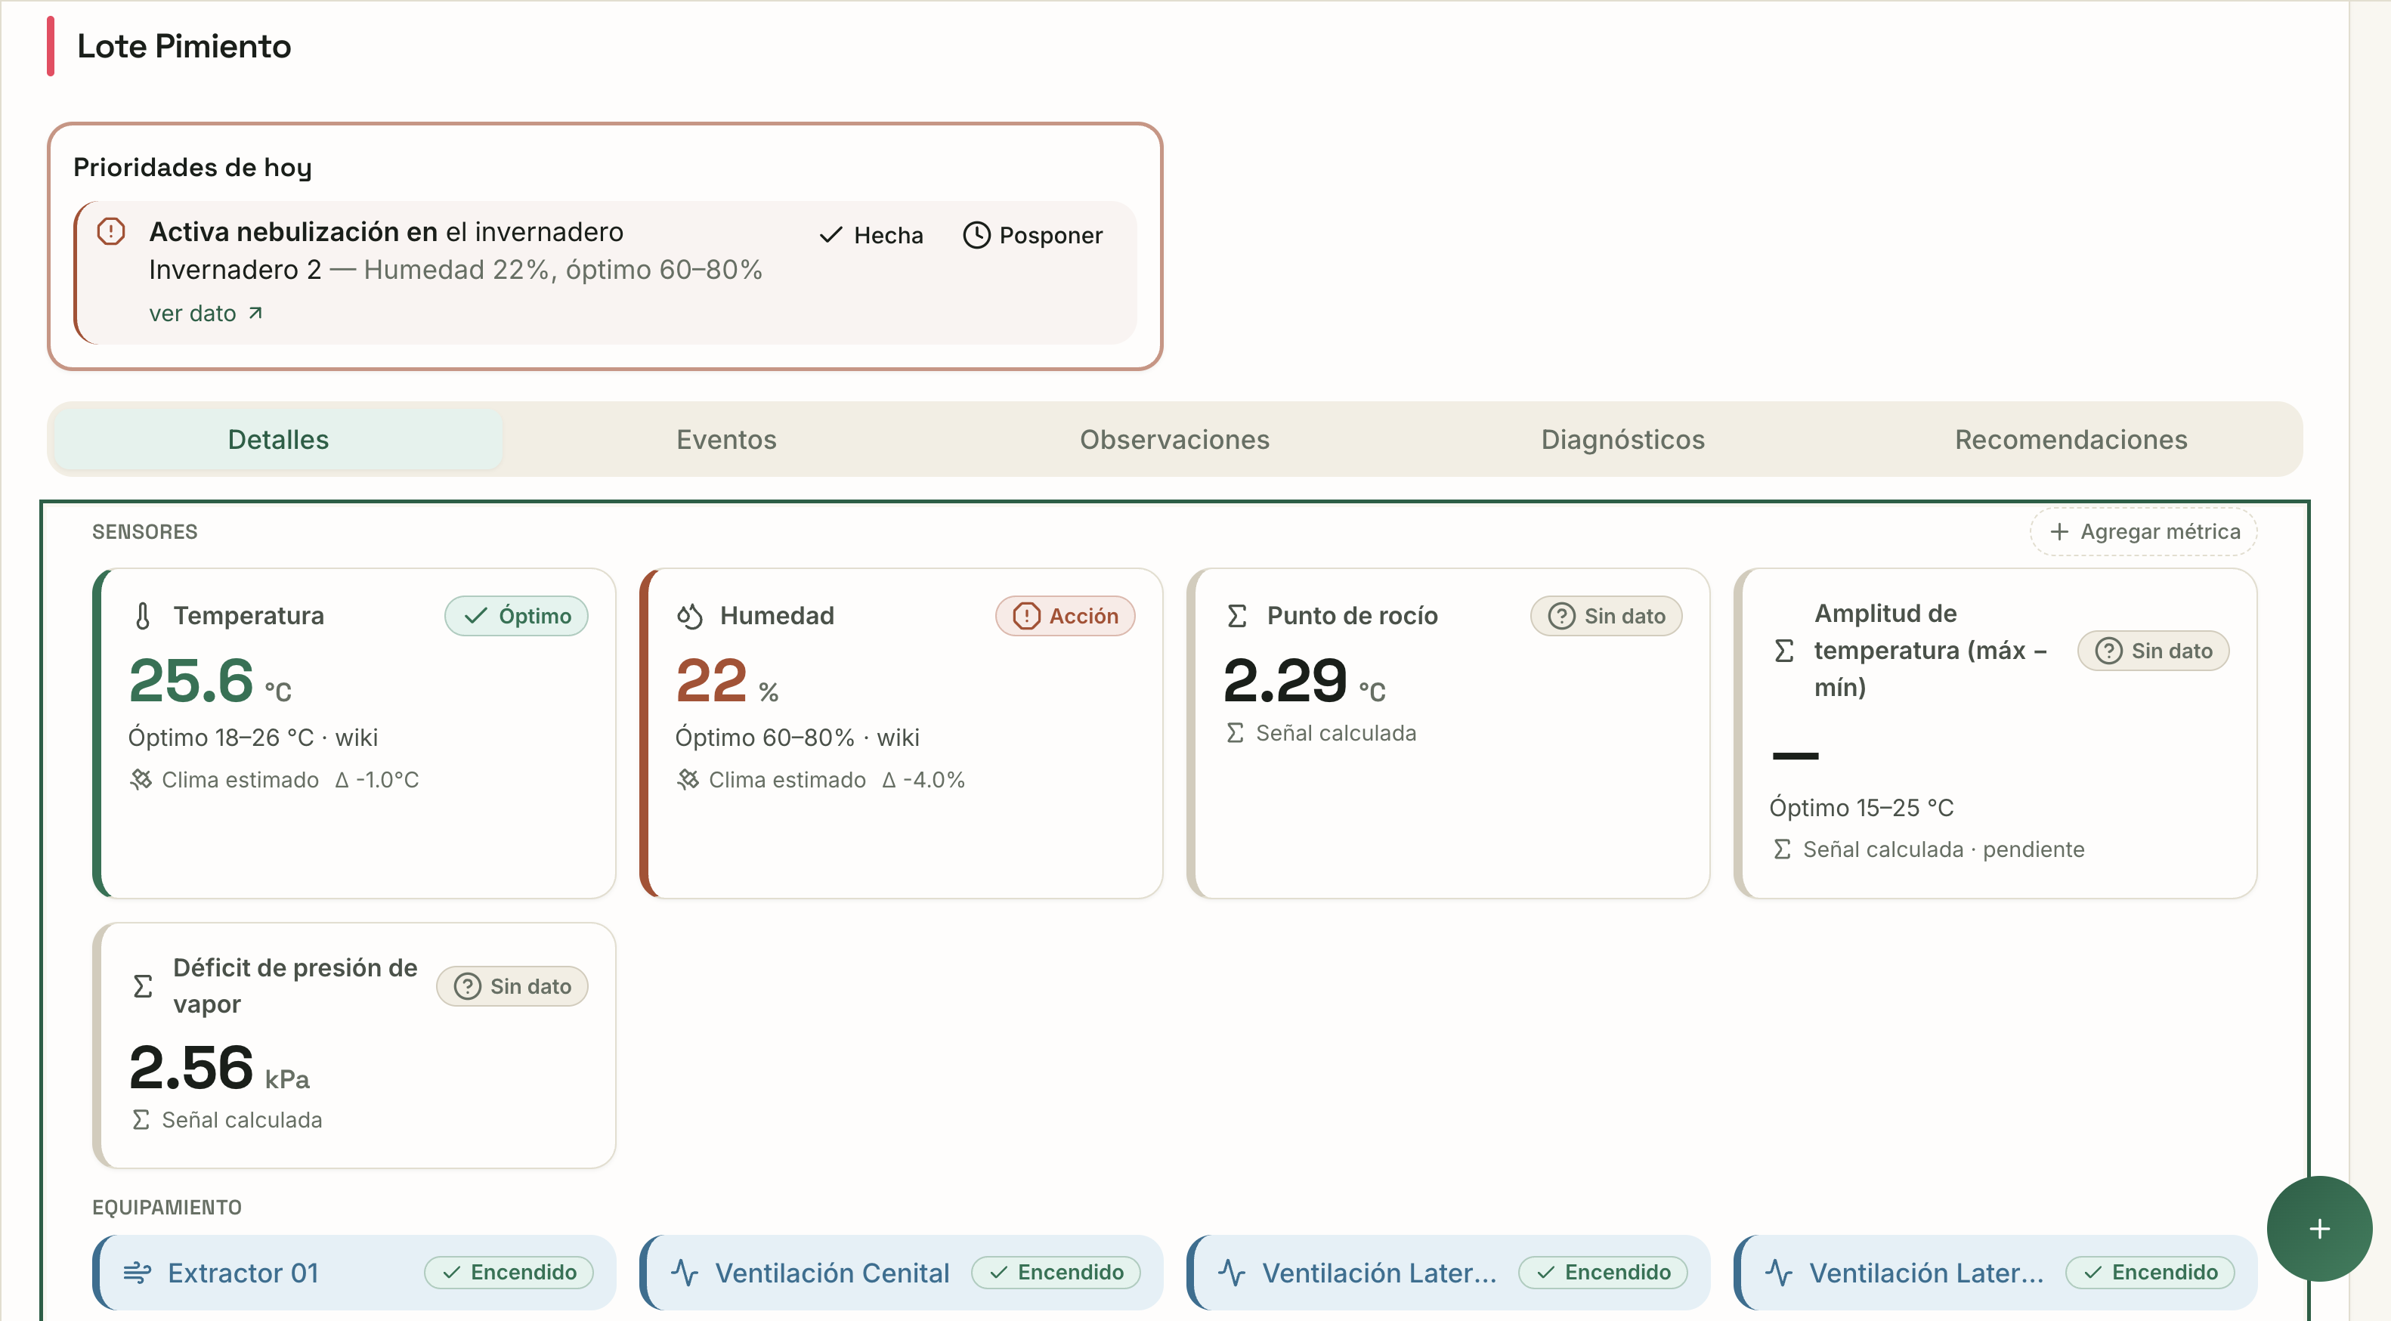Open wiki link on Humedad card
2391x1321 pixels.
898,738
